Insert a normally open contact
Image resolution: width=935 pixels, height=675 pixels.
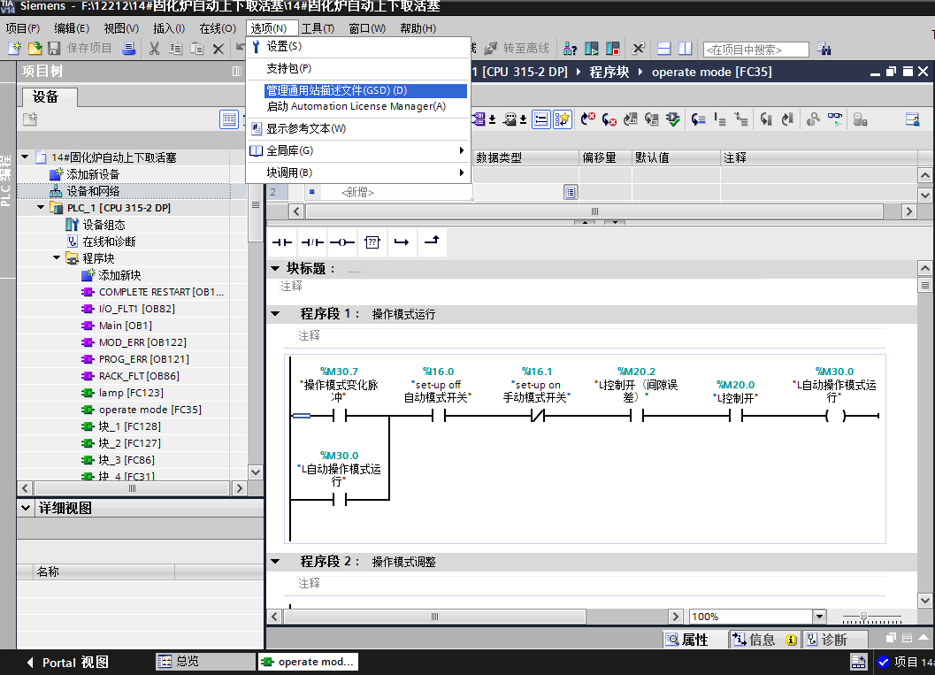(281, 242)
